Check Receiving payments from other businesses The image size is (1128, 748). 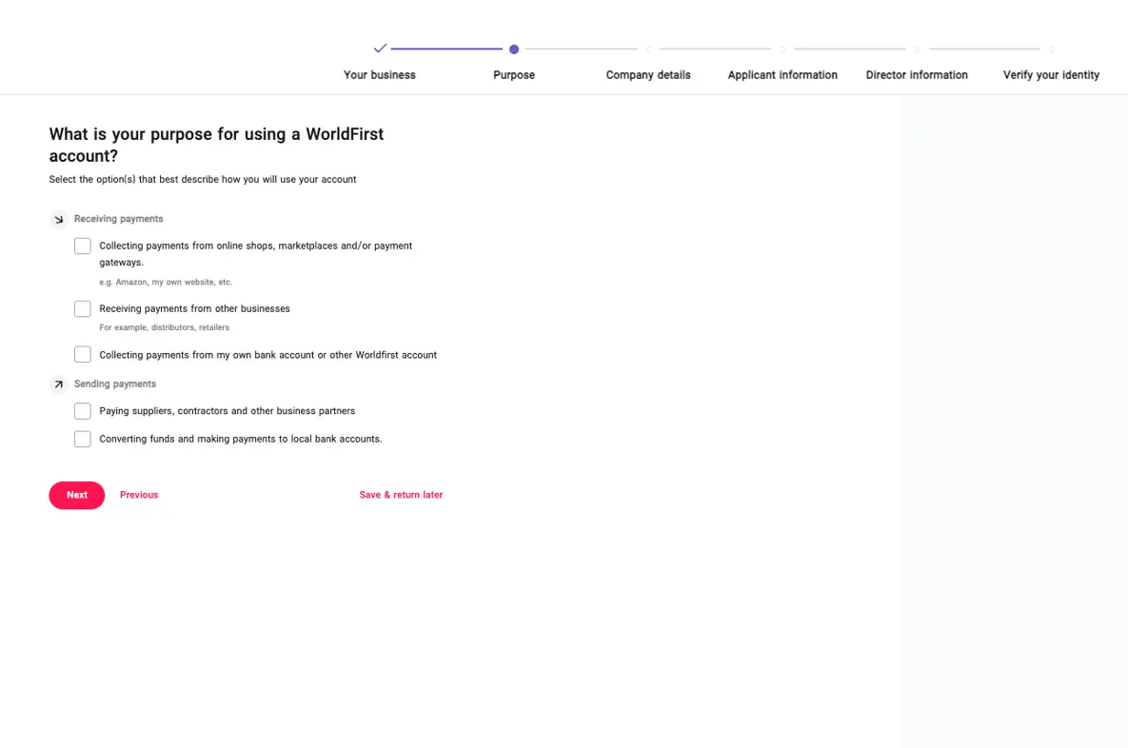pos(83,308)
